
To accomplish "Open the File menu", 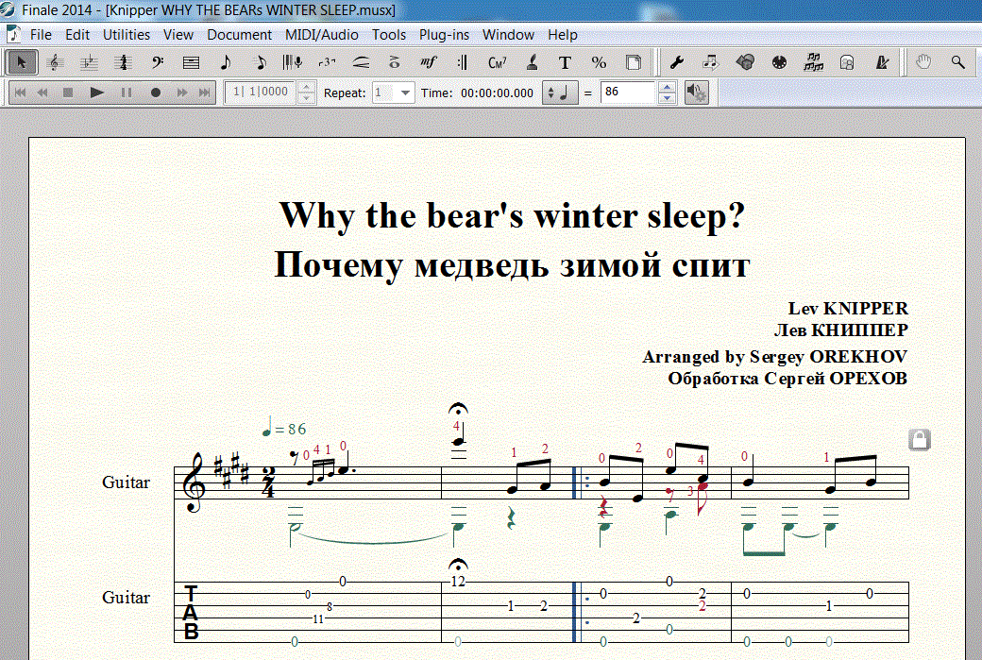I will pos(41,35).
